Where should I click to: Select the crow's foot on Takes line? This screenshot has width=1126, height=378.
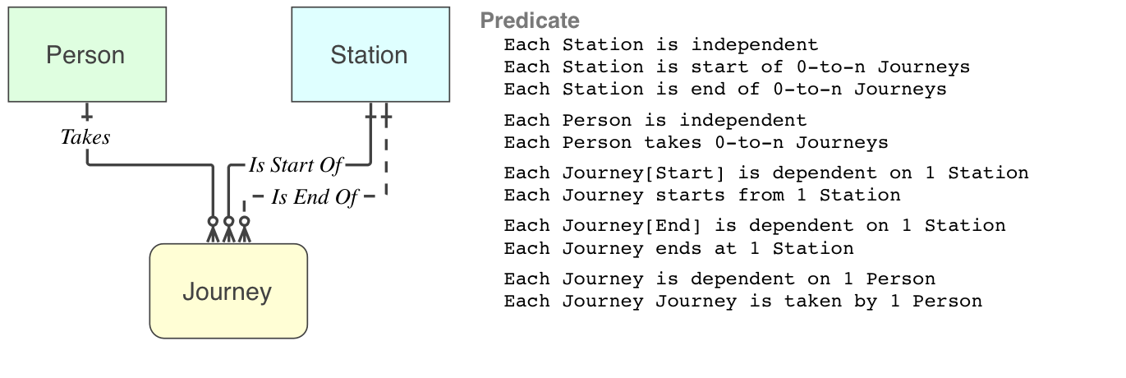[213, 230]
